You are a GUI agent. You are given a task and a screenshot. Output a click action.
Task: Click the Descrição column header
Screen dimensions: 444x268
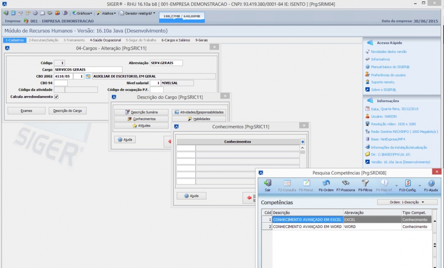pos(308,212)
